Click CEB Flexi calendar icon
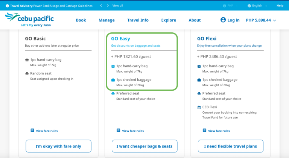This screenshot has height=158, width=289. [199, 107]
